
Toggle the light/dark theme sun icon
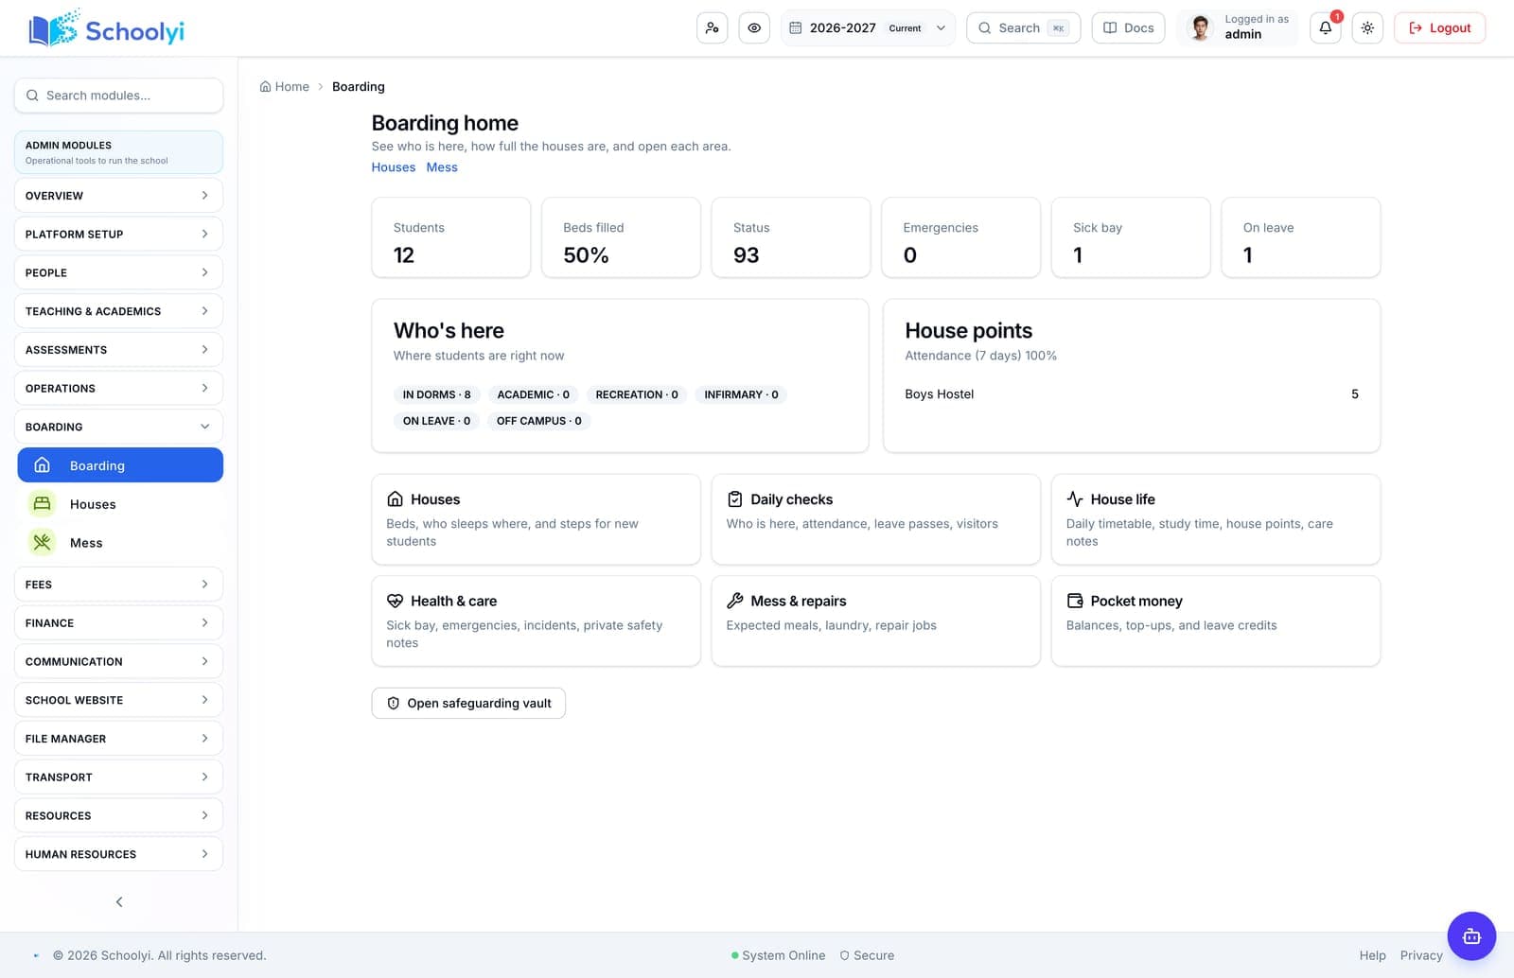click(1367, 27)
